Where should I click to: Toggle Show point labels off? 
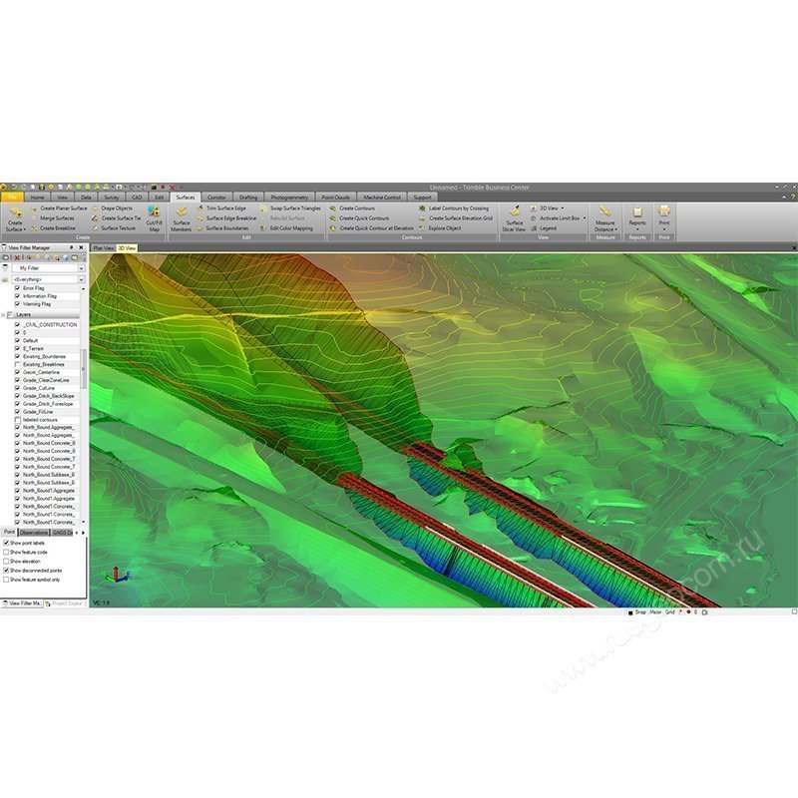pos(6,542)
